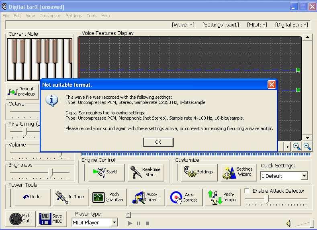This screenshot has height=230, width=317.
Task: Click the zoom in magnifier icon
Action: (x=297, y=147)
